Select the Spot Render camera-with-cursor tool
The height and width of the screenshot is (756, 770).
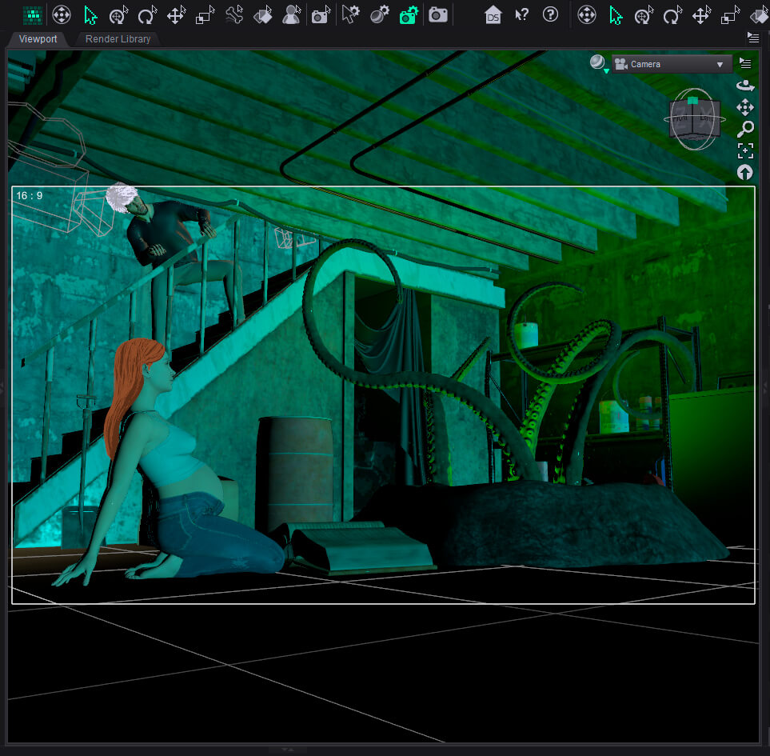(321, 15)
